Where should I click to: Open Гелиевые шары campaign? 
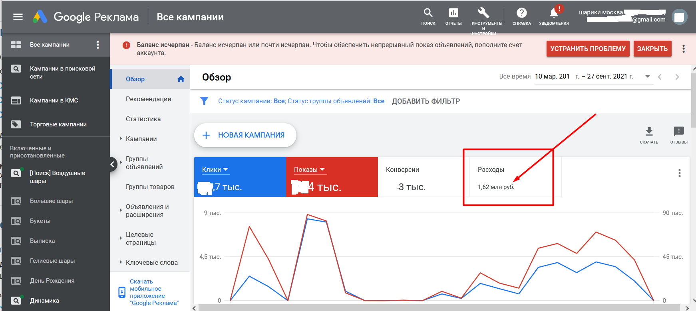click(x=52, y=261)
